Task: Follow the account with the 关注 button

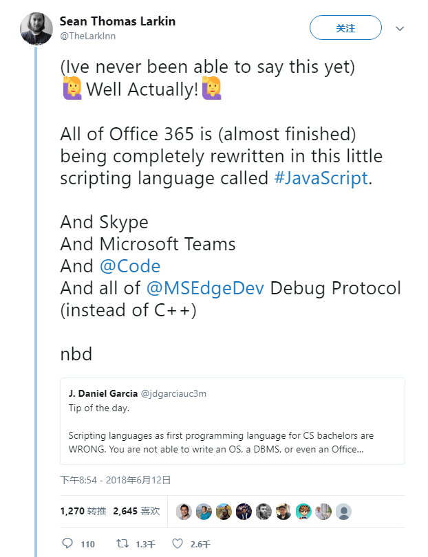Action: coord(345,28)
